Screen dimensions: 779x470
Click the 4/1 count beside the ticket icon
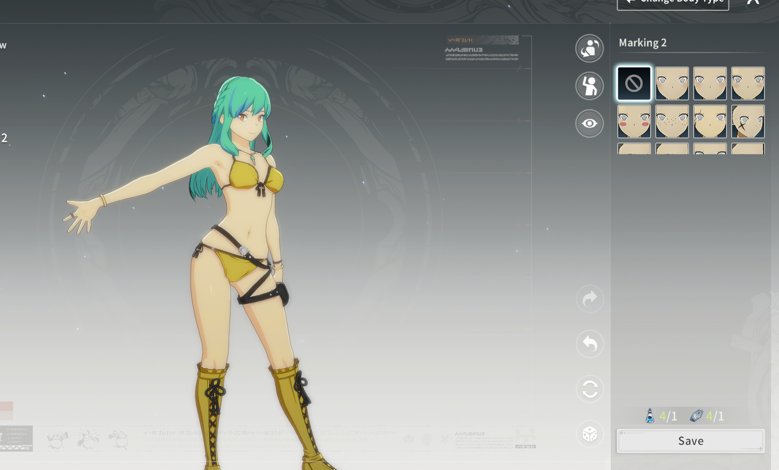click(x=715, y=416)
